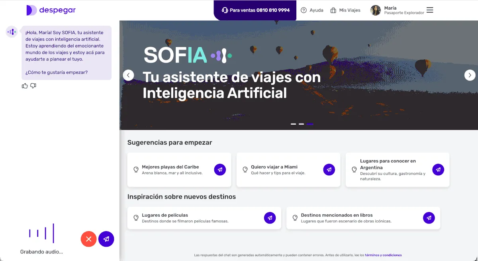Call sales number 0810 810 9994 button

point(255,10)
